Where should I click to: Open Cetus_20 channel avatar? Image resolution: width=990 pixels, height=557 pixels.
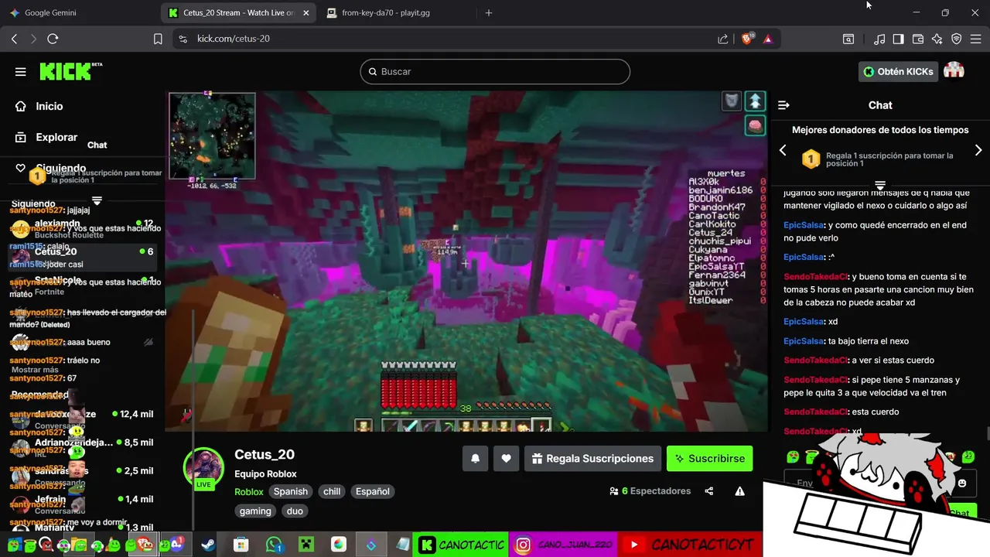tap(203, 467)
